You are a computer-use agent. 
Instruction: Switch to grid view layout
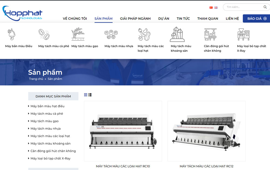click(x=86, y=95)
